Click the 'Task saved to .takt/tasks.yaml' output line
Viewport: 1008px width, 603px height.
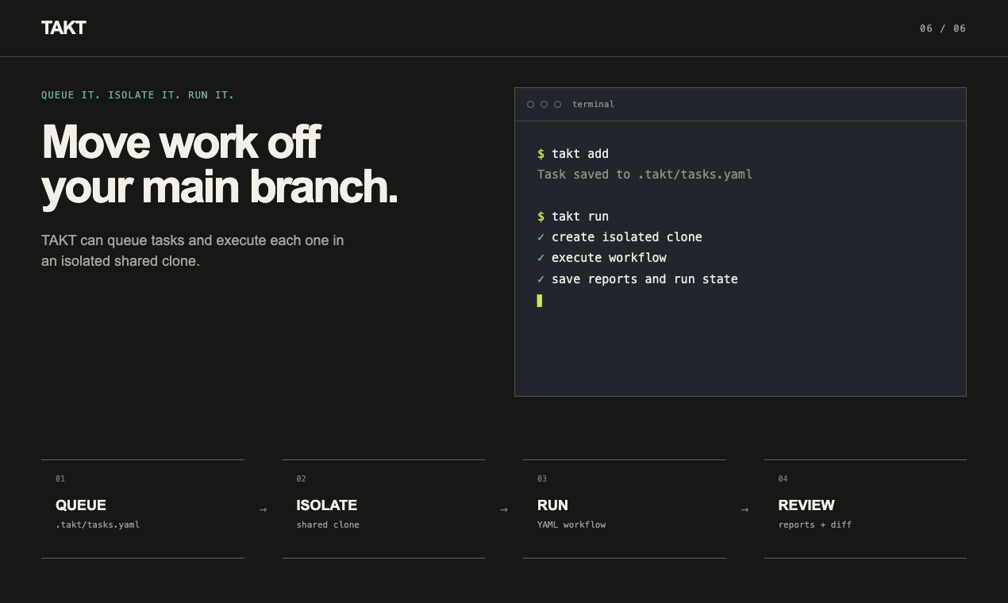pos(644,175)
